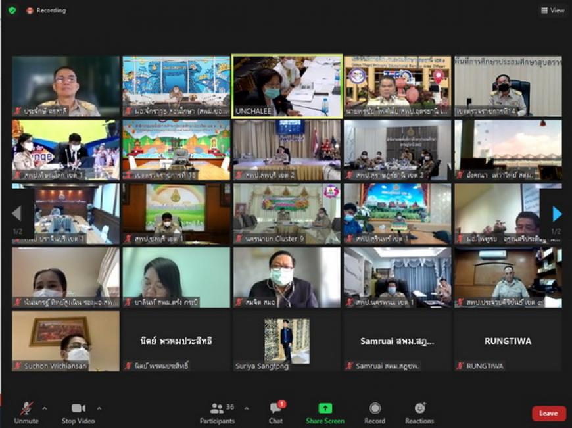This screenshot has height=428, width=572.
Task: Select Suchon Wichiansan's video tile
Action: (x=66, y=341)
